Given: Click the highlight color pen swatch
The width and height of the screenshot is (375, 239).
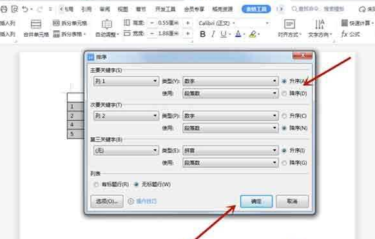Looking at the screenshot, I should 253,34.
